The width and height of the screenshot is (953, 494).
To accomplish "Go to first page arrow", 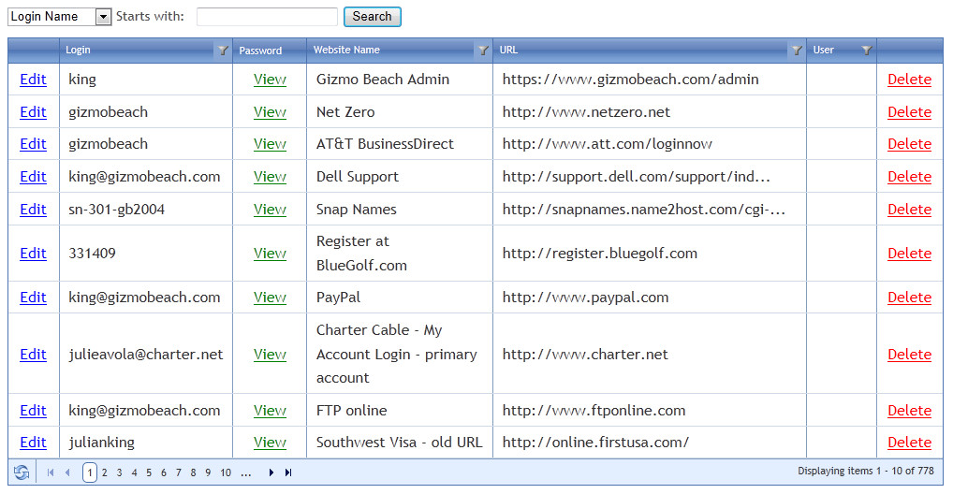I will [x=51, y=472].
